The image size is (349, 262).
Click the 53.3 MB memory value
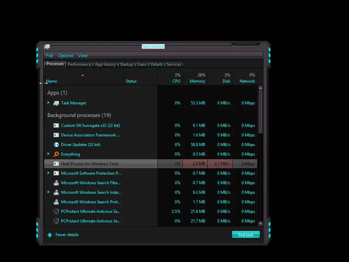(x=198, y=103)
